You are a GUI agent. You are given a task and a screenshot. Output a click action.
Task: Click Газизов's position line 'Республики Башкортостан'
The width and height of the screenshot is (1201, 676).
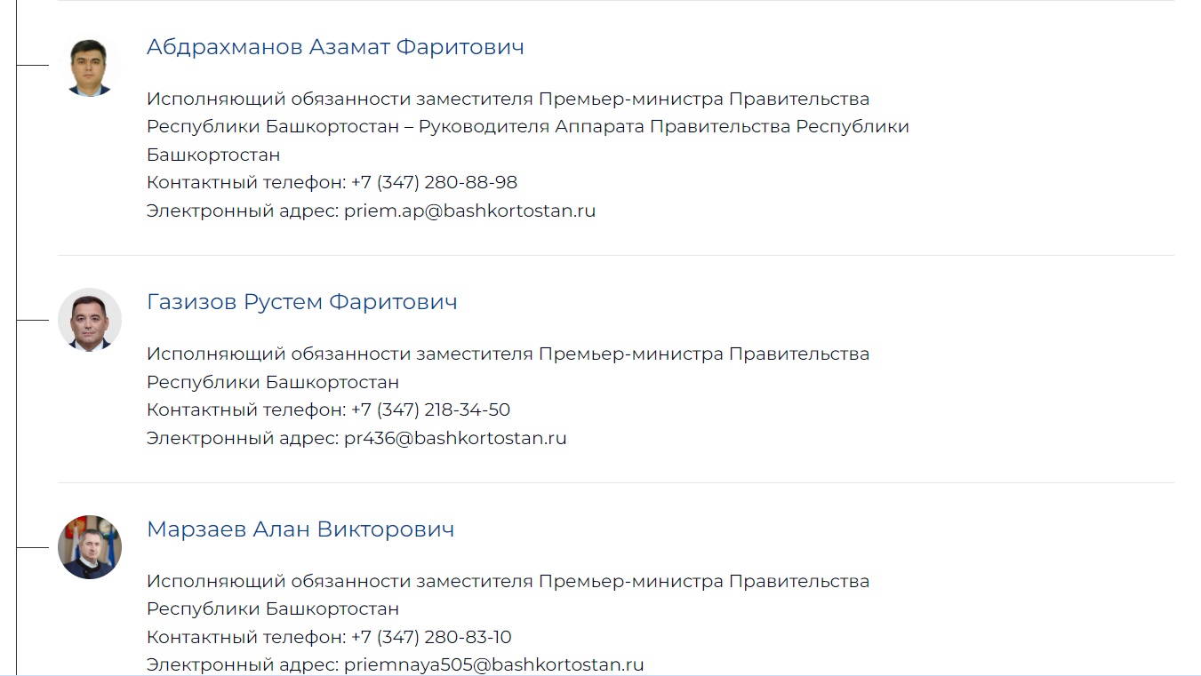tap(273, 383)
